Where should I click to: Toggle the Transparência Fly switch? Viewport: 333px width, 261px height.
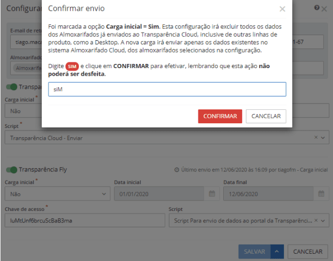pyautogui.click(x=11, y=170)
